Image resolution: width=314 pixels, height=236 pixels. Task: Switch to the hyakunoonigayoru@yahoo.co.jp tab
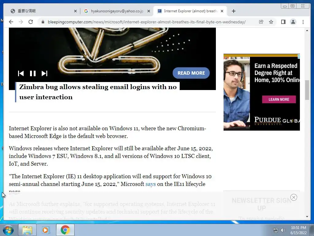(117, 11)
